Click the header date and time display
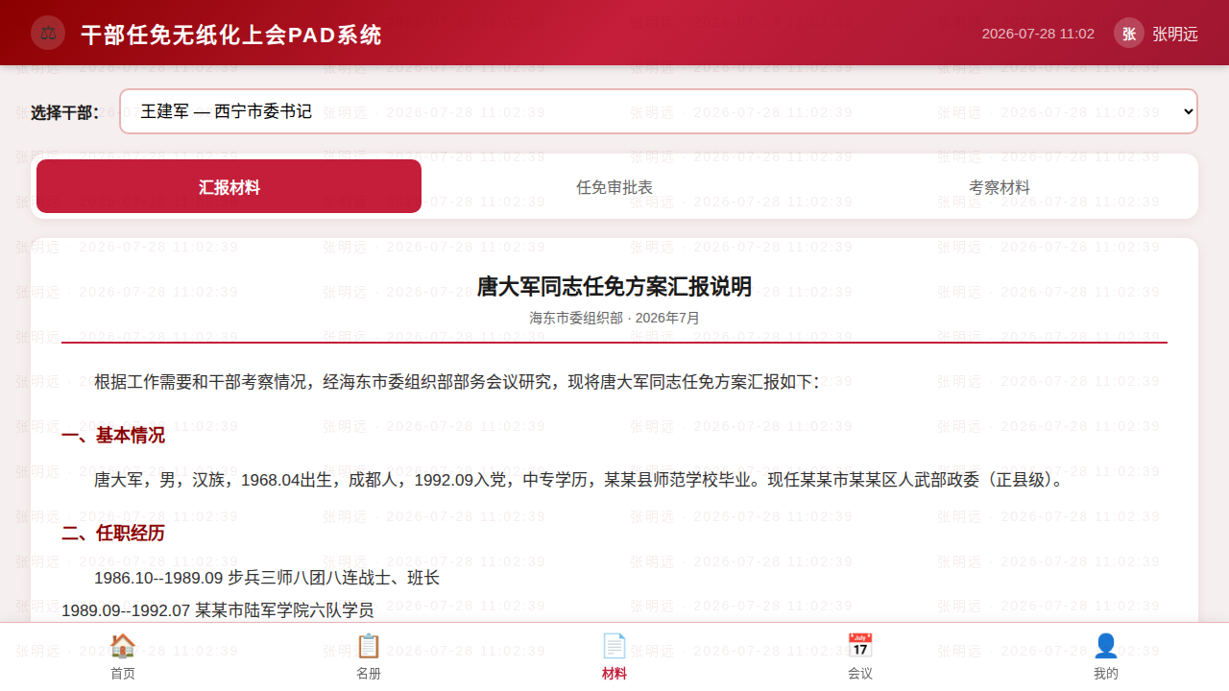The height and width of the screenshot is (691, 1229). (1038, 34)
